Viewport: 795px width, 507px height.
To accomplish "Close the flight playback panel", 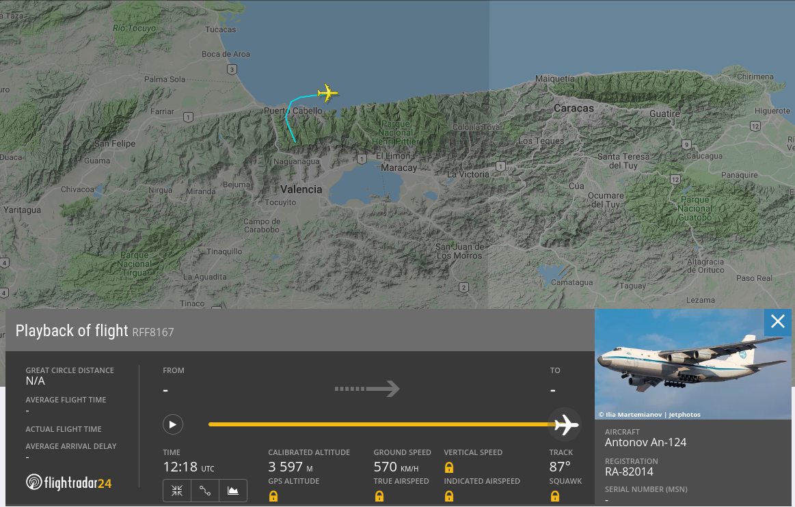I will pyautogui.click(x=777, y=321).
